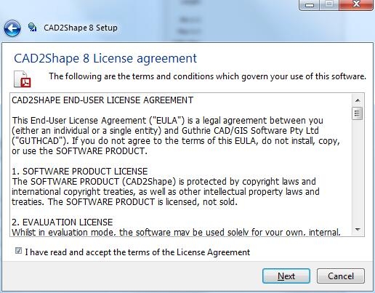Click the '1. SOFTWARE PRODUCT LICENSE' section heading
The height and width of the screenshot is (293, 375).
(x=80, y=172)
